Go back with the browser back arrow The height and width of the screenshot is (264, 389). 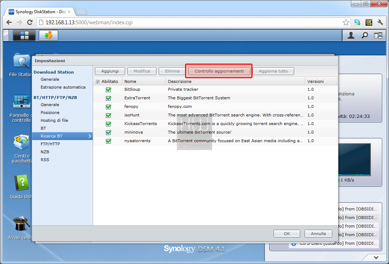point(9,23)
